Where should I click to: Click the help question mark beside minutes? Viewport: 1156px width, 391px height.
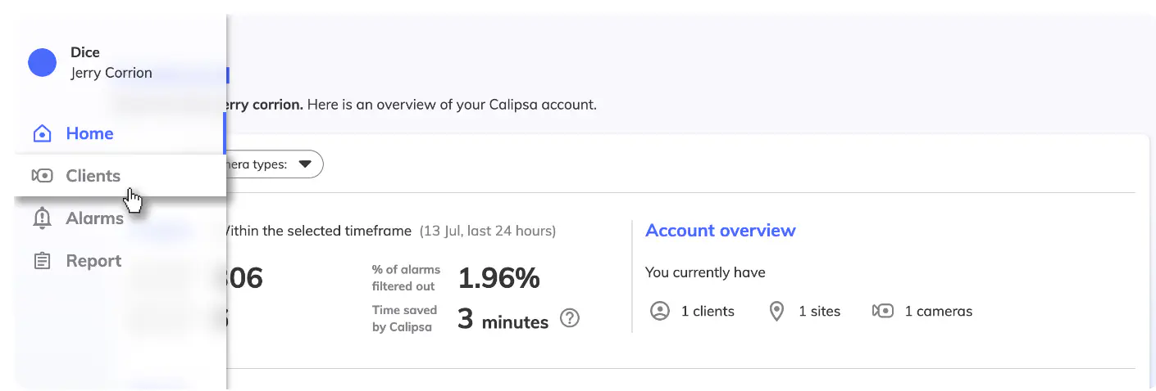click(570, 319)
